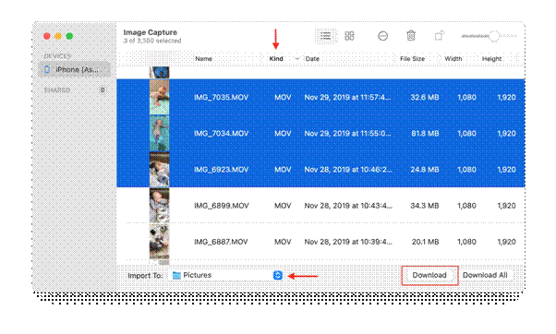Click the 20.1 MB file size
The height and width of the screenshot is (334, 556).
[425, 242]
